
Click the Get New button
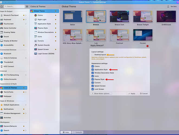(172, 6)
